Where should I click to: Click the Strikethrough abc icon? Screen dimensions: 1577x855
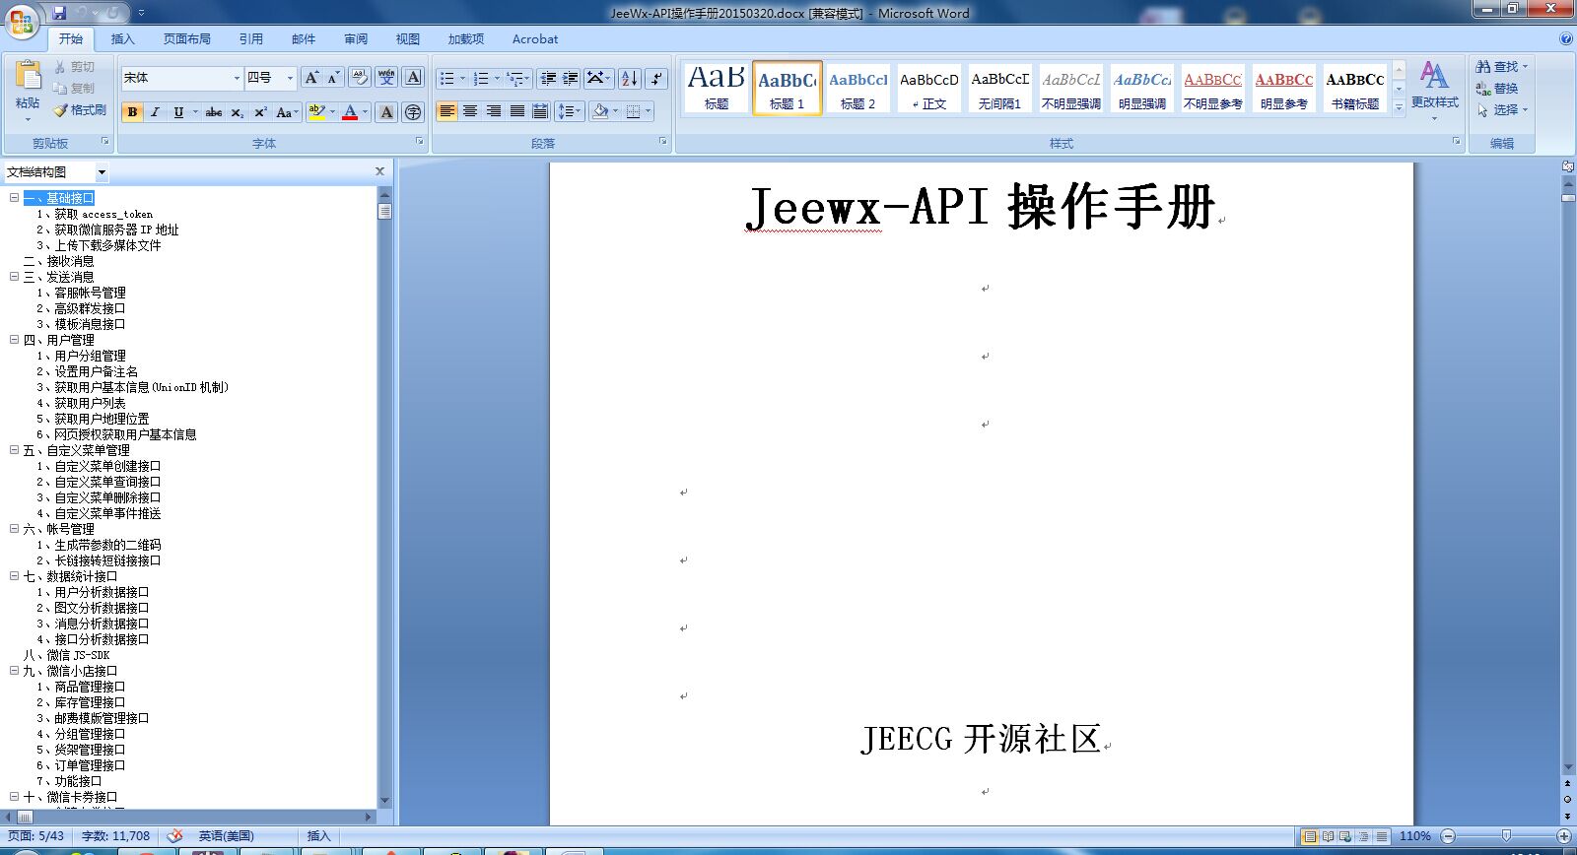coord(214,112)
